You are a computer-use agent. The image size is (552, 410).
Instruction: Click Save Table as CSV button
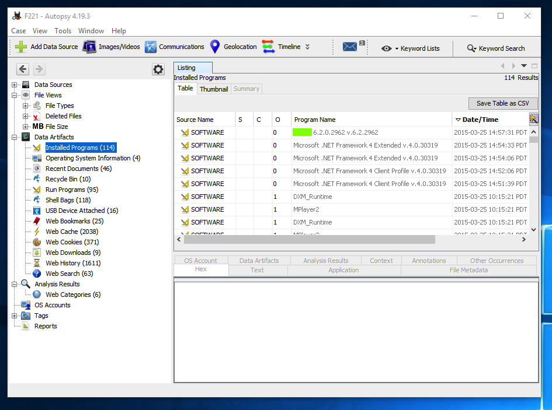[x=502, y=103]
